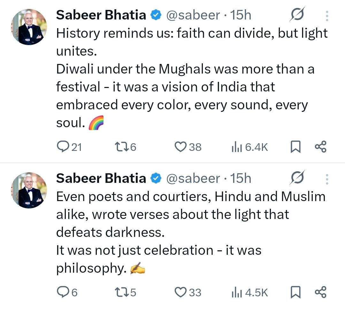Like the tweet with 38 likes
The height and width of the screenshot is (312, 345).
181,147
